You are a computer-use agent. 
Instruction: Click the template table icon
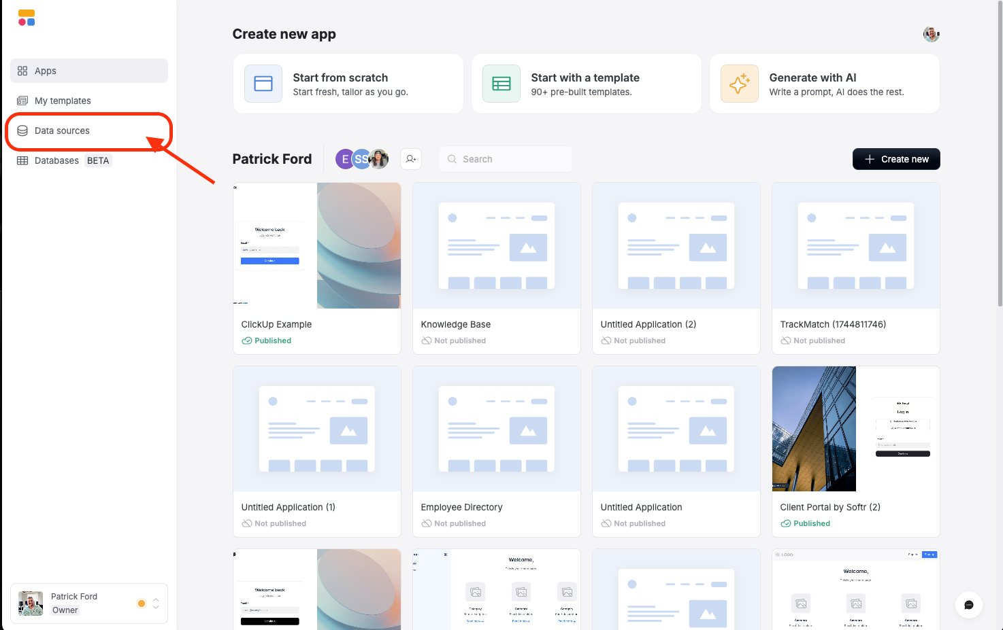pyautogui.click(x=501, y=84)
